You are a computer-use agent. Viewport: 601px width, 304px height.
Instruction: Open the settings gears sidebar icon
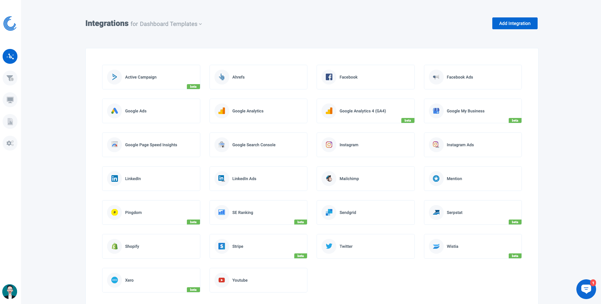click(x=10, y=143)
